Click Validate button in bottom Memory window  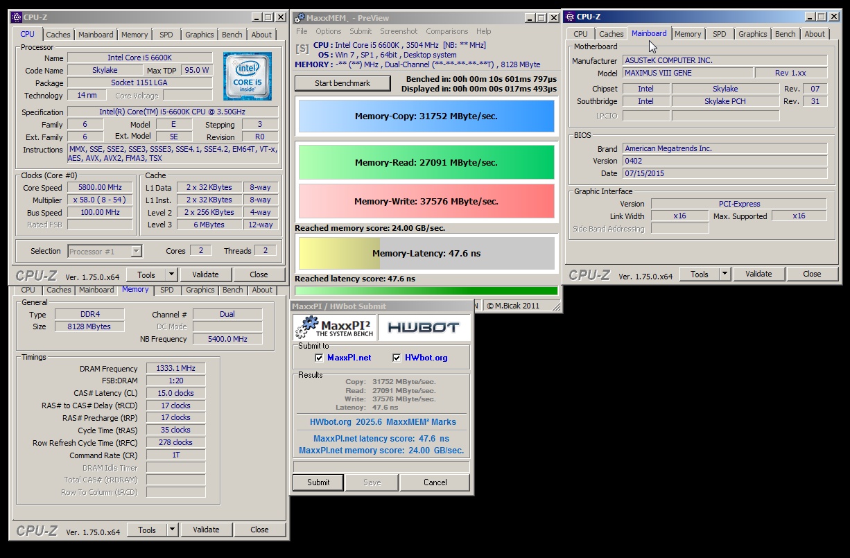pyautogui.click(x=206, y=530)
